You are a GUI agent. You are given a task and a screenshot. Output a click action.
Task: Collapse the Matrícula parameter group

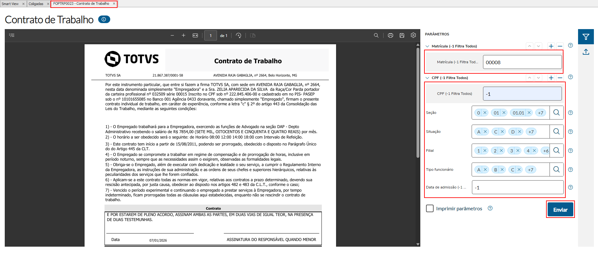point(427,46)
